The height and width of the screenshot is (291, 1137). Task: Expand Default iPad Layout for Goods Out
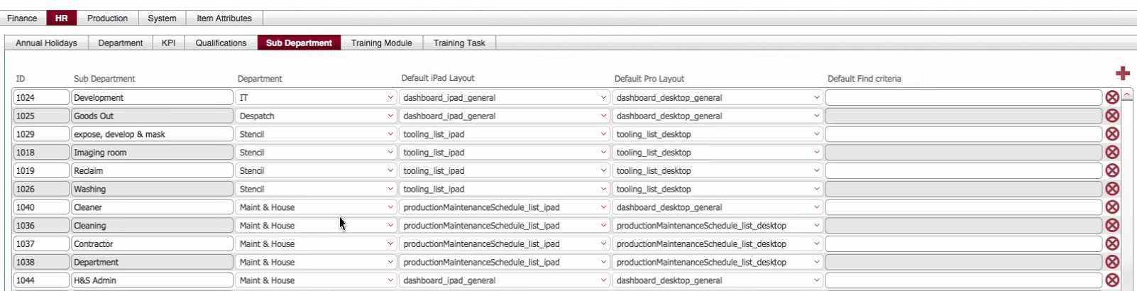[x=603, y=116]
